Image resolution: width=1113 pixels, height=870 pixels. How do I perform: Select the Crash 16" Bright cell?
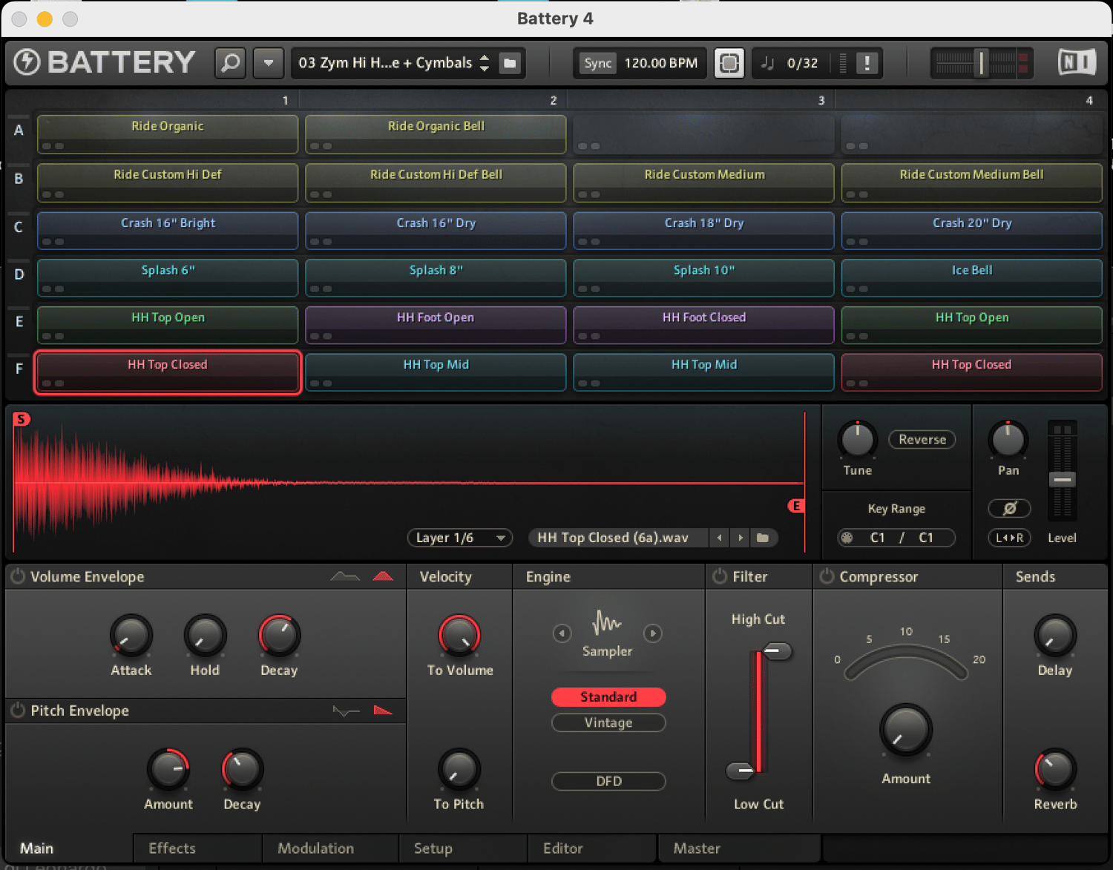pos(168,231)
